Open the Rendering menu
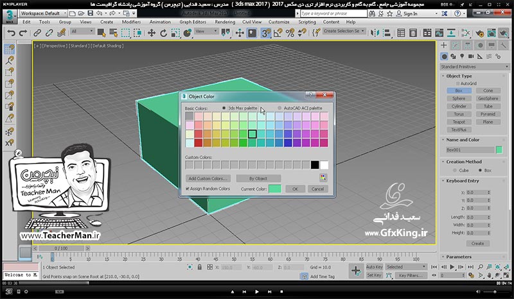 point(225,22)
